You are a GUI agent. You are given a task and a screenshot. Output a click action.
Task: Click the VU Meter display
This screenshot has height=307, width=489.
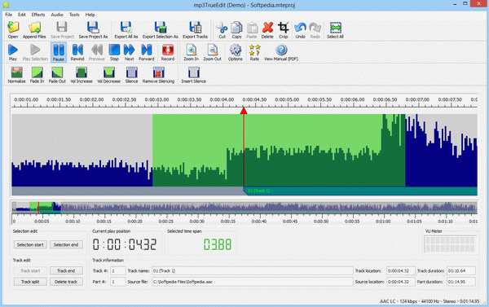(450, 244)
